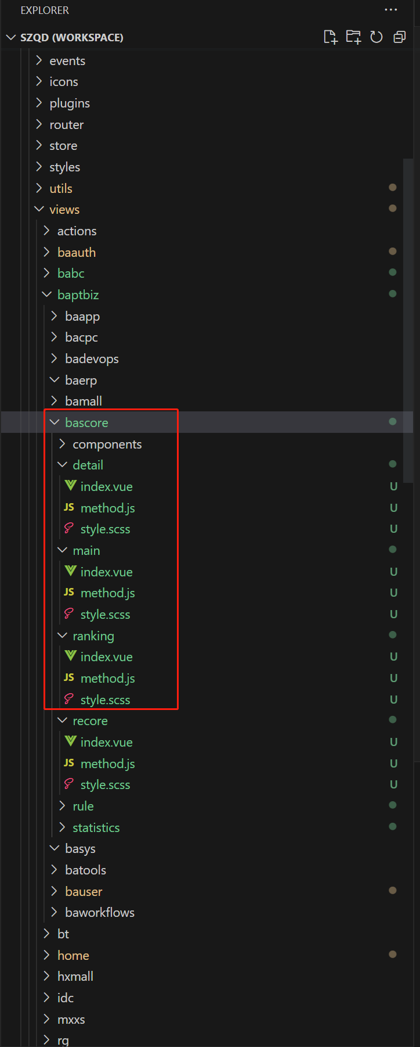Select the batools folder

click(85, 870)
